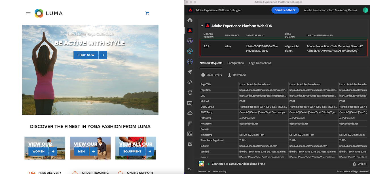Open the shopping cart on Luma site
370x174 pixels.
[x=147, y=13]
